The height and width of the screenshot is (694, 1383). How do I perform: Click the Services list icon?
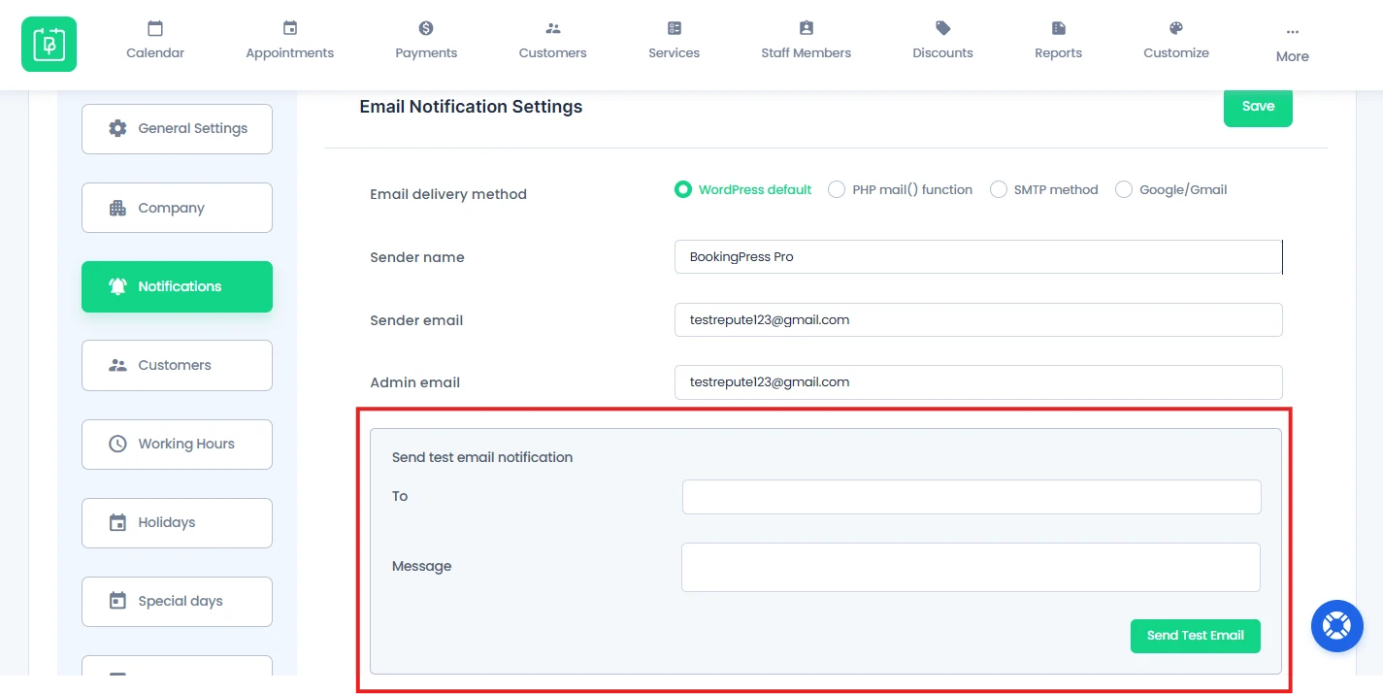[x=675, y=28]
